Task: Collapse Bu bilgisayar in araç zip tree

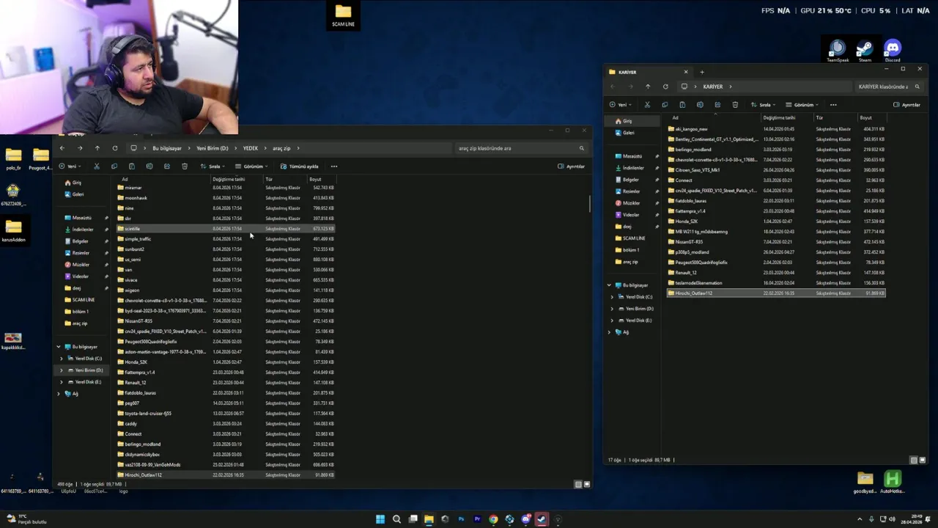Action: pos(59,347)
